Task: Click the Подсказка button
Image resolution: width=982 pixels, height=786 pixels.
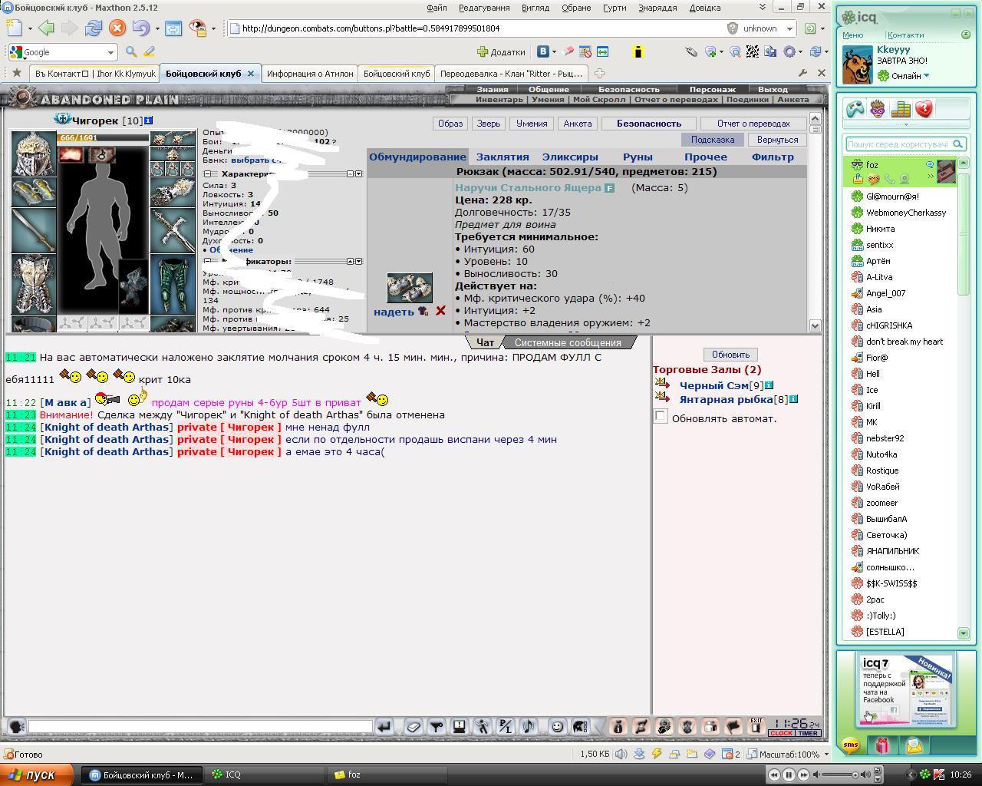Action: (x=712, y=140)
